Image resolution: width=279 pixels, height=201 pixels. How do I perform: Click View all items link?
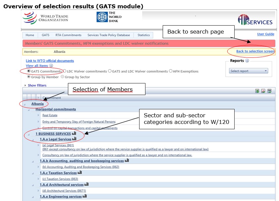(x=37, y=66)
